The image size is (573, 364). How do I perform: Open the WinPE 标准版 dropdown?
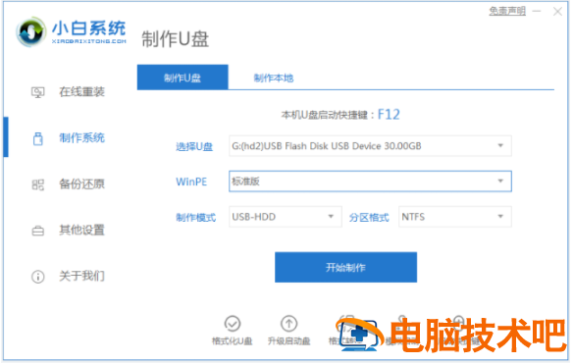[x=370, y=182]
